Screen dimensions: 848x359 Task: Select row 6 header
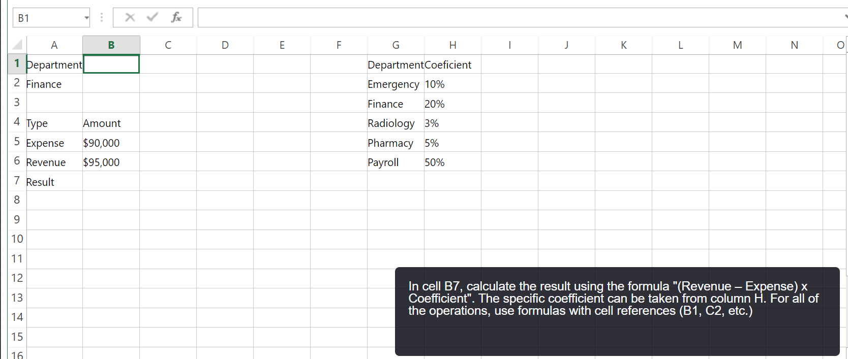[17, 161]
